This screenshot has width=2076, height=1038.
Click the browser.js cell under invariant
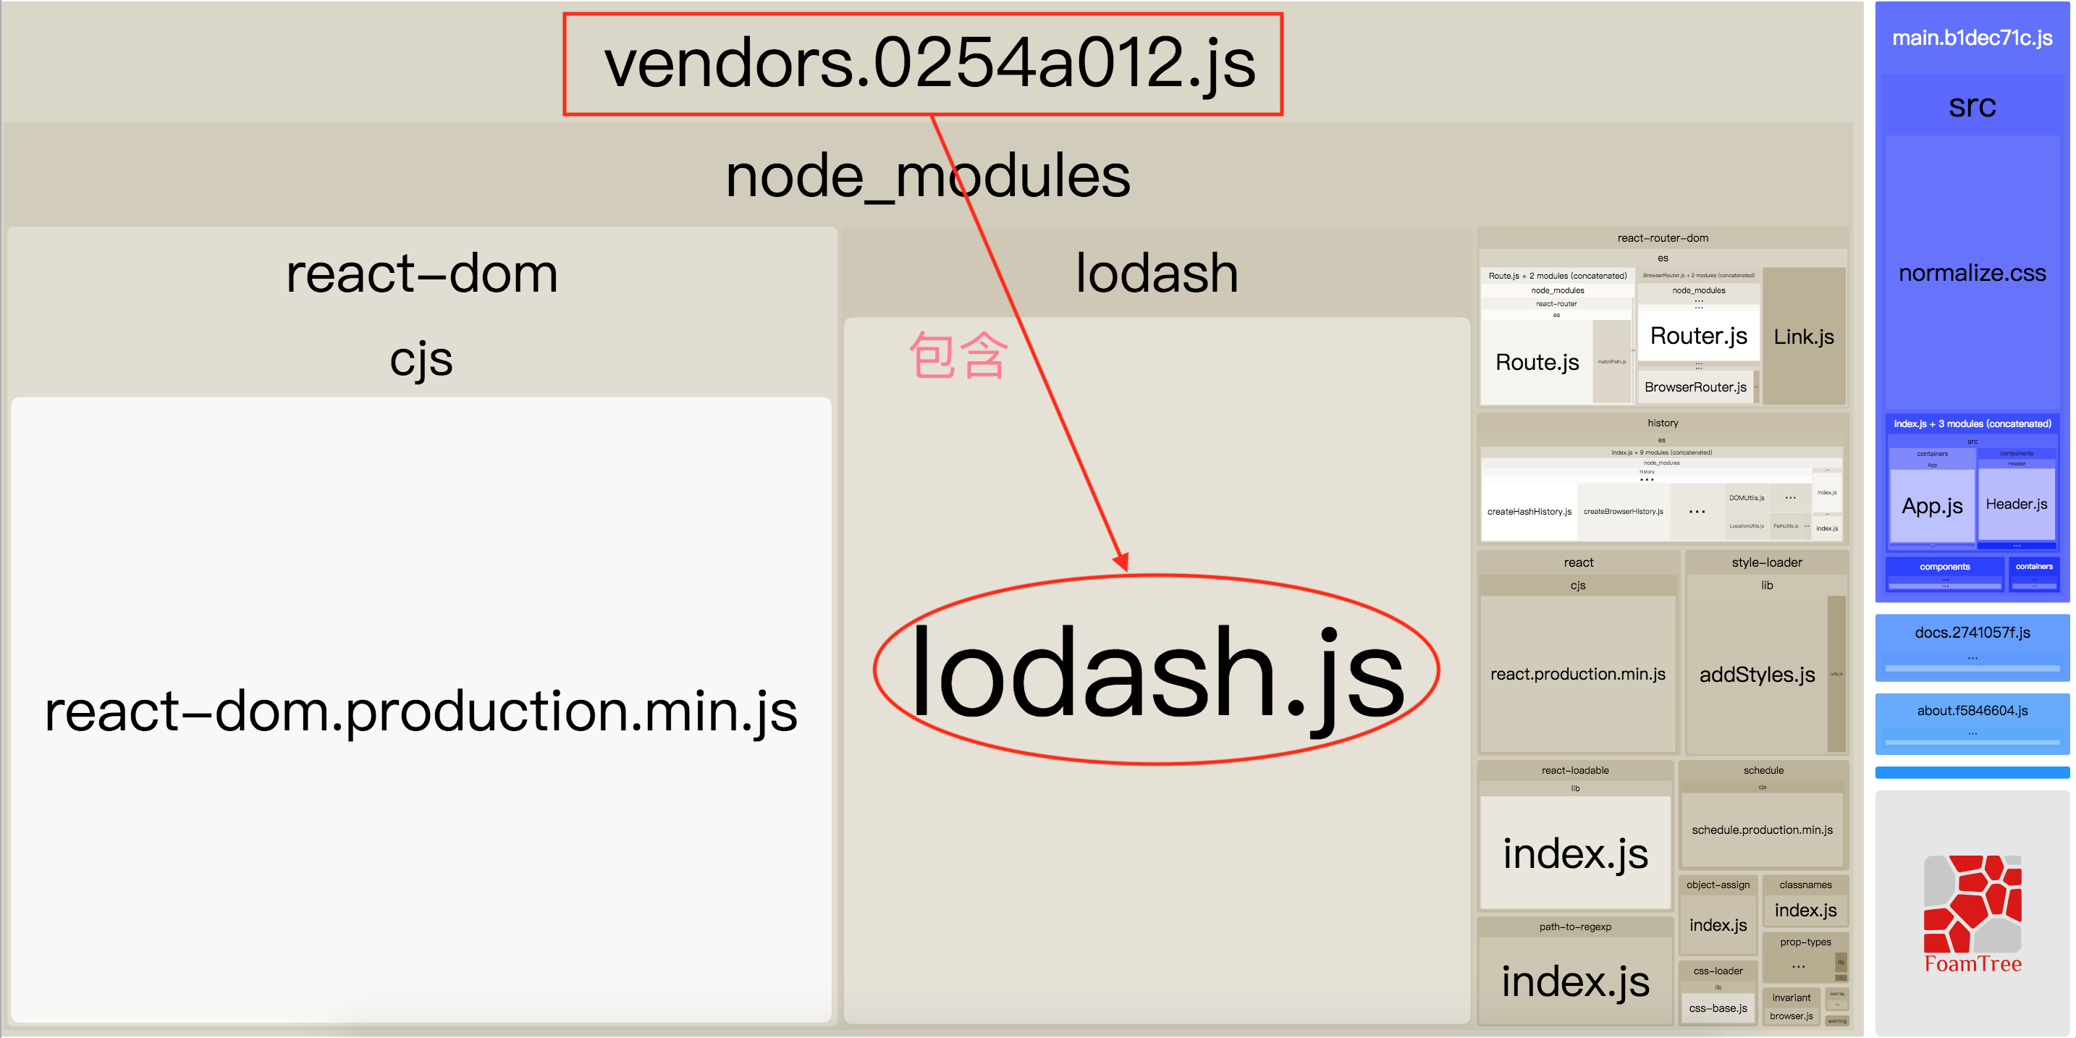(1791, 1016)
